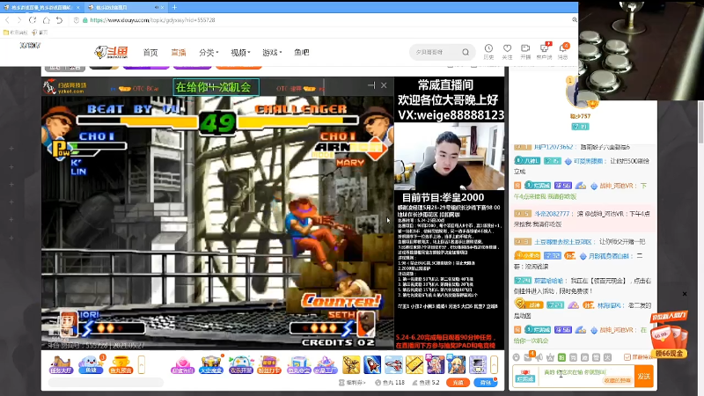This screenshot has width=704, height=396.
Task: Go back with browser back arrow
Action: coord(7,20)
